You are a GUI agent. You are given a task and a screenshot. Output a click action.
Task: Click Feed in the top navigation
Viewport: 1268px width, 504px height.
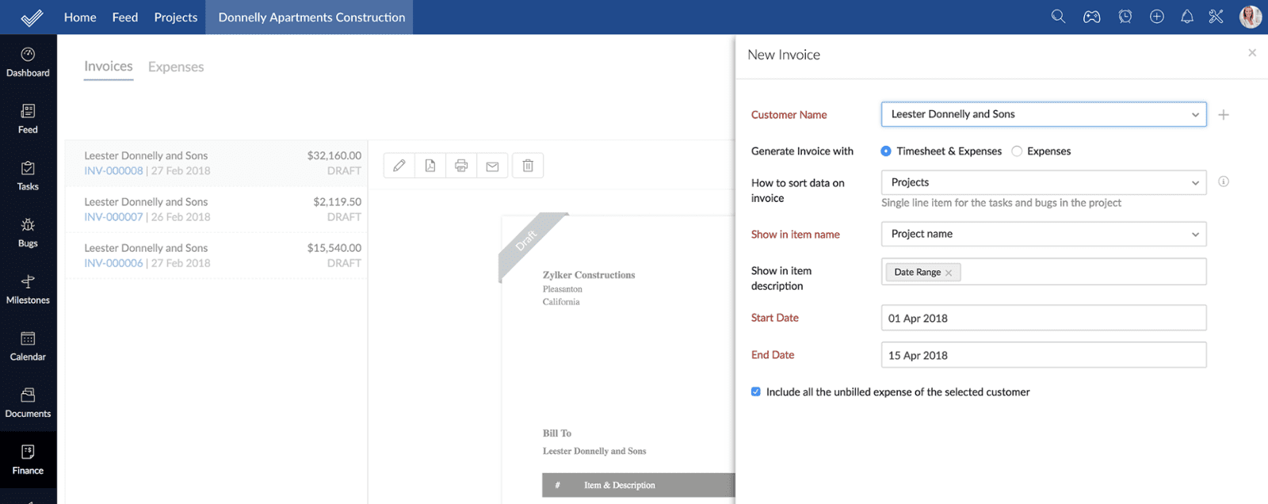[125, 17]
